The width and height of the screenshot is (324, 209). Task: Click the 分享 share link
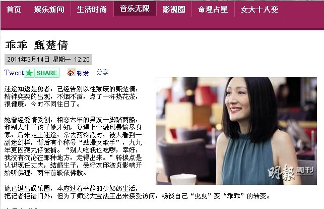click(102, 72)
